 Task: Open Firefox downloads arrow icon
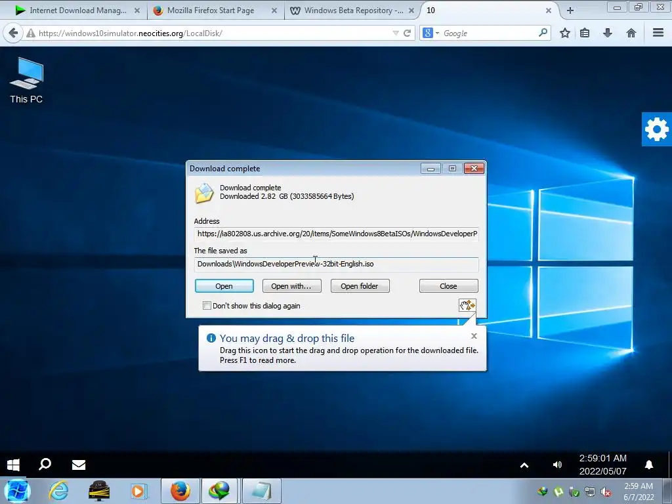[x=607, y=33]
